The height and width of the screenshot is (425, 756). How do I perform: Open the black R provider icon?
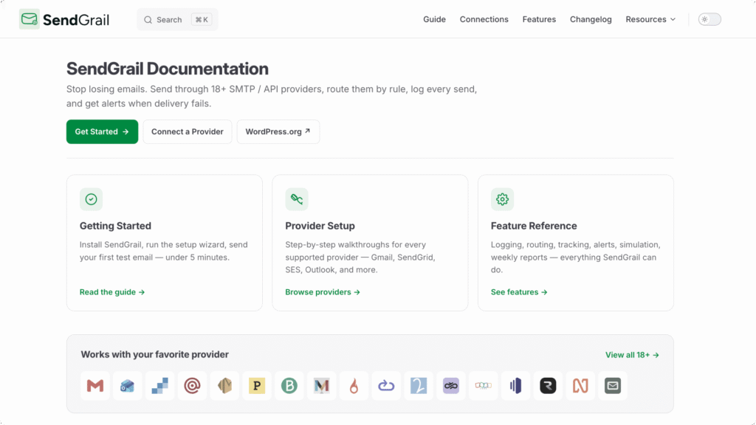548,385
